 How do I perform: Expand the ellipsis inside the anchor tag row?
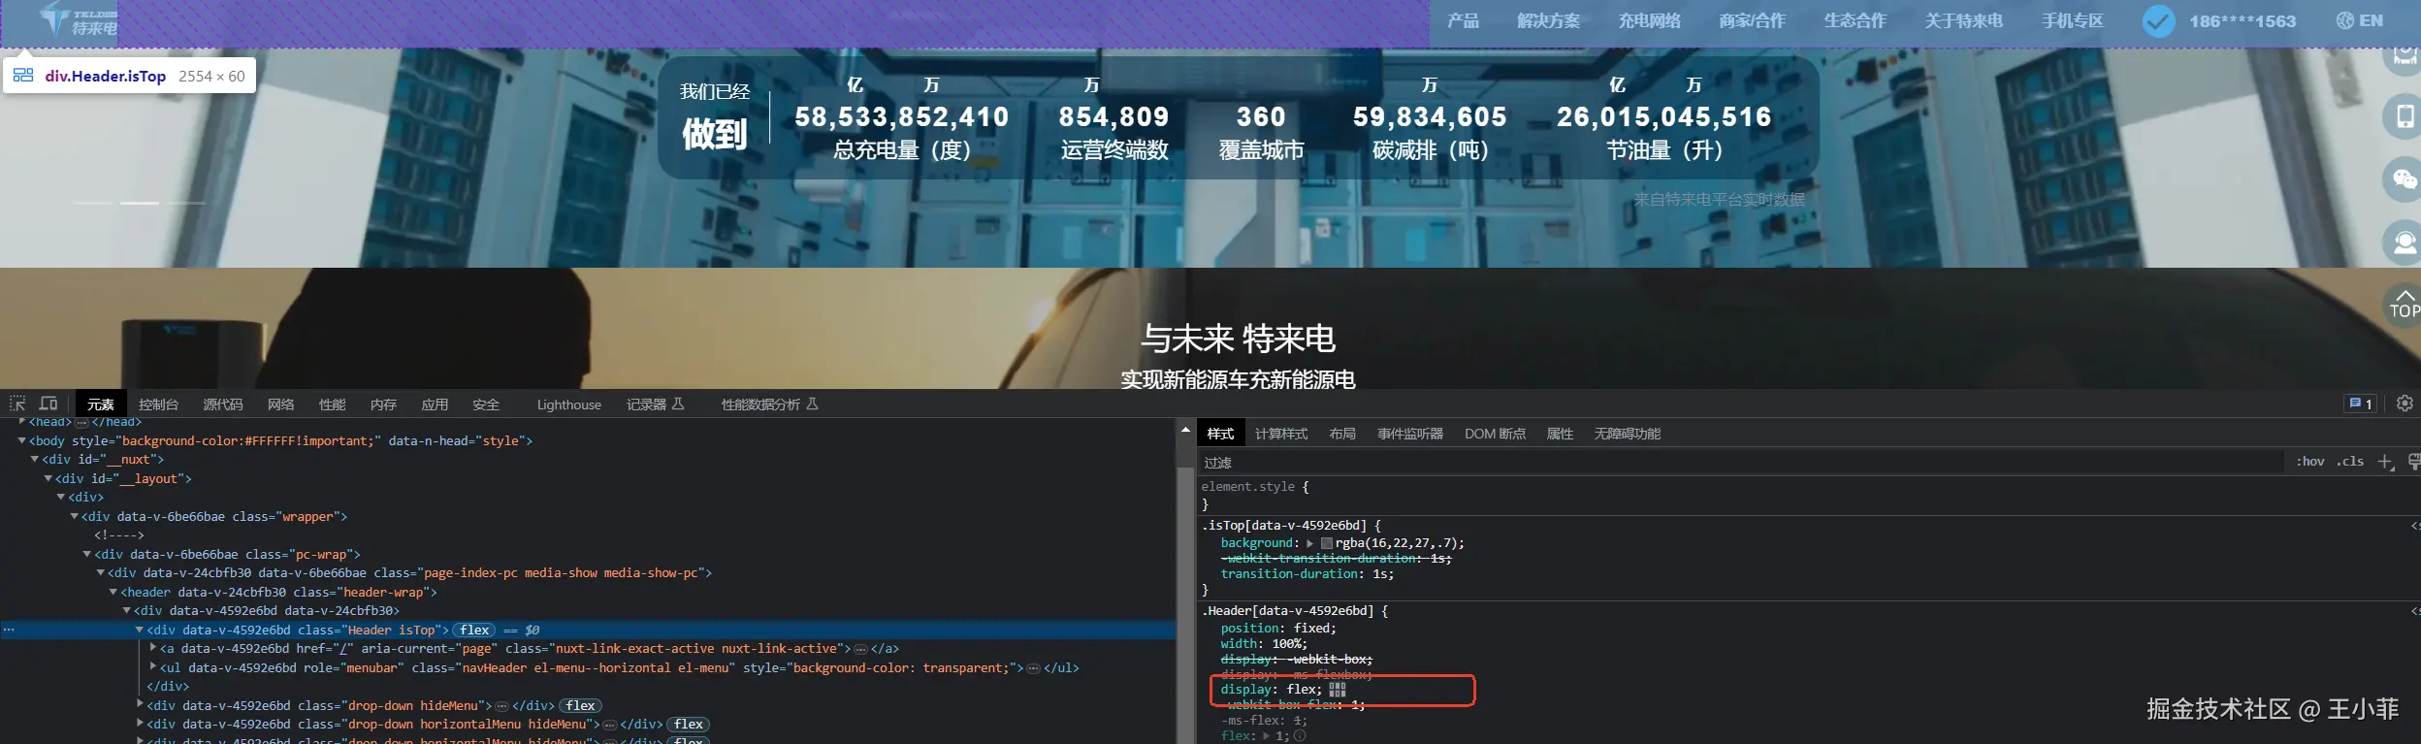[x=860, y=649]
